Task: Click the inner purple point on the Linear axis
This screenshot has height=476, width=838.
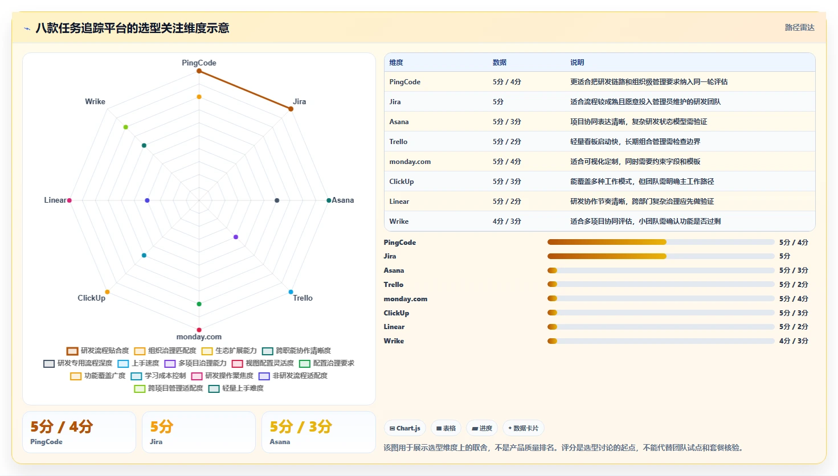Action: (x=147, y=200)
